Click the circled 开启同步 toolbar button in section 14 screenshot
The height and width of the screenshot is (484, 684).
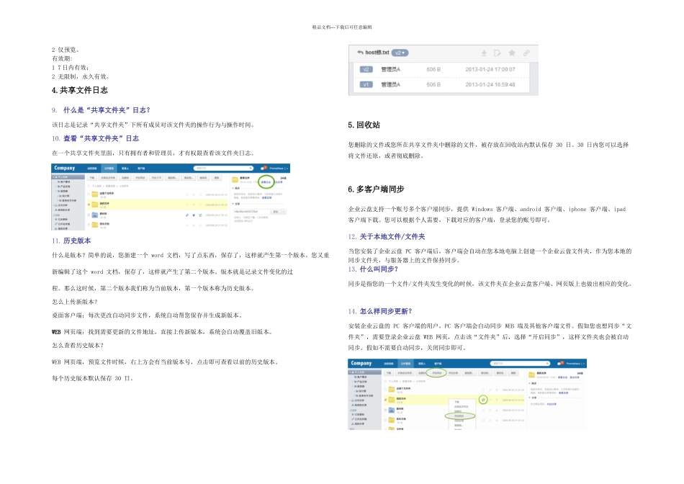[x=436, y=373]
